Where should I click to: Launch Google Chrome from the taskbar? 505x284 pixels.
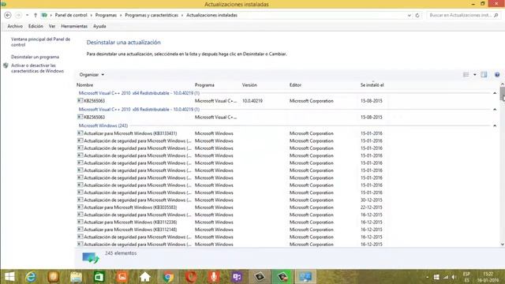point(168,277)
